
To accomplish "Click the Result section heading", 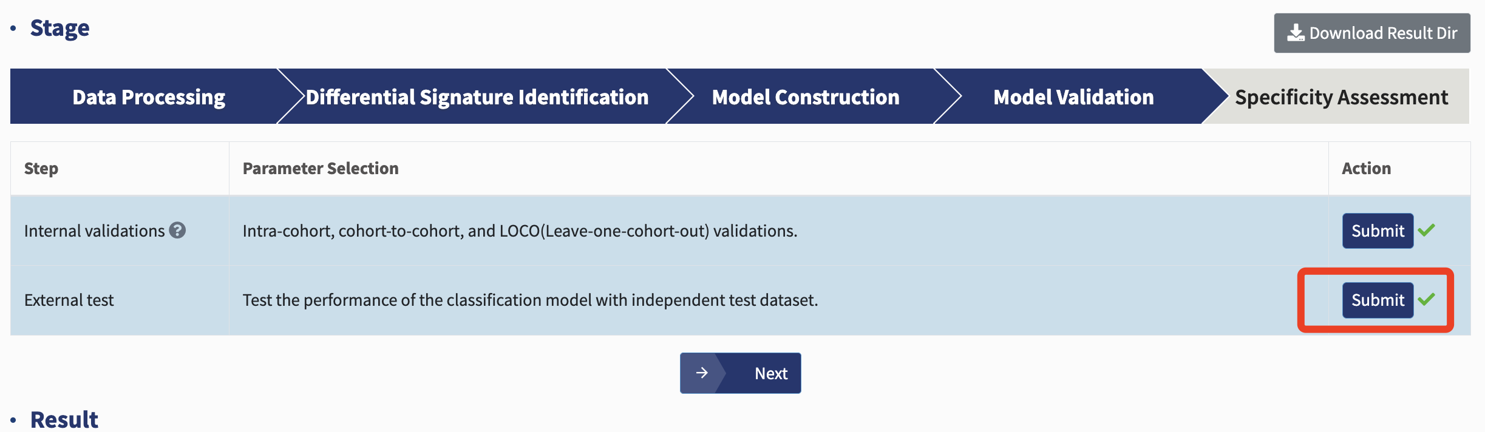I will [x=64, y=420].
